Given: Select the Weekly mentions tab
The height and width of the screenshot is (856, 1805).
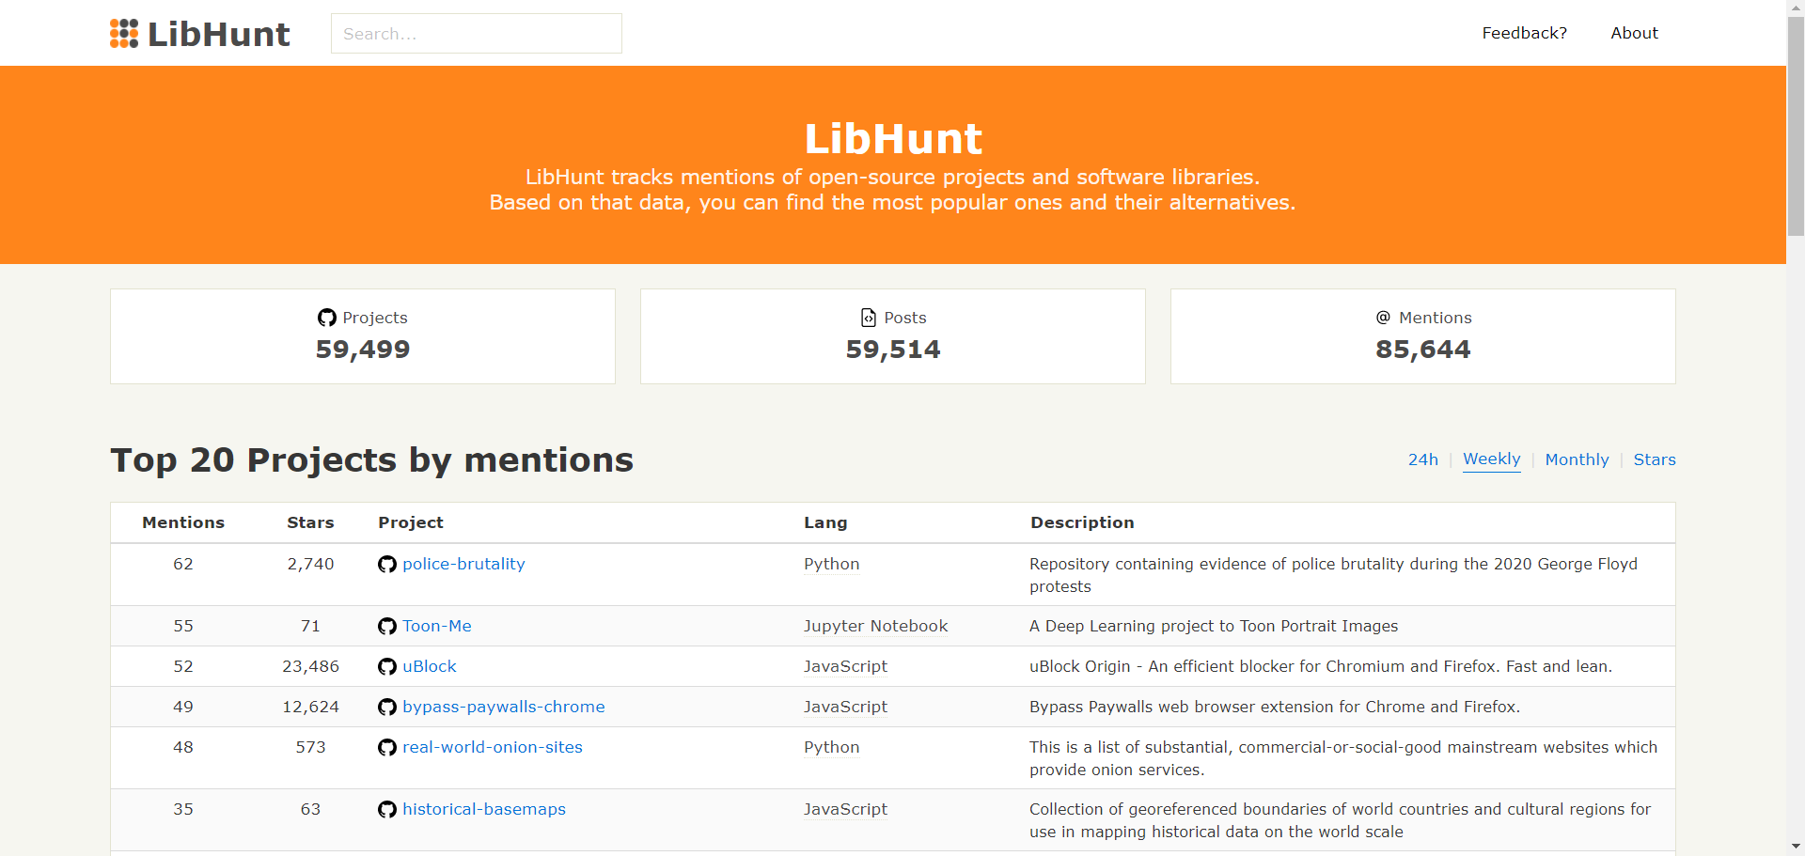Looking at the screenshot, I should point(1492,459).
